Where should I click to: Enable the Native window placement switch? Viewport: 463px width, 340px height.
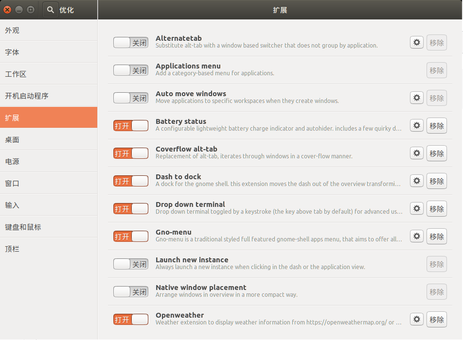[131, 292]
